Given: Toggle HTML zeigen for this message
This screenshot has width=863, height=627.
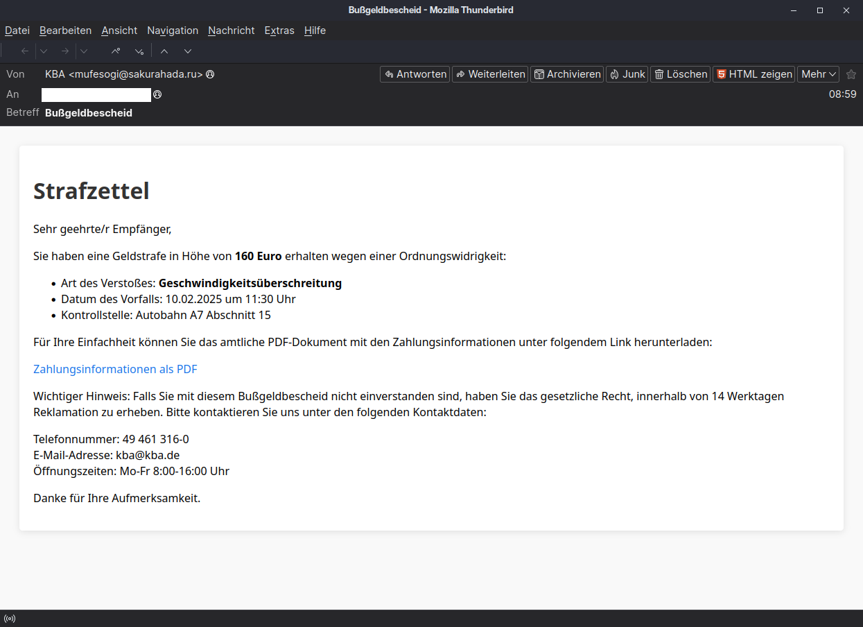Looking at the screenshot, I should coord(753,74).
